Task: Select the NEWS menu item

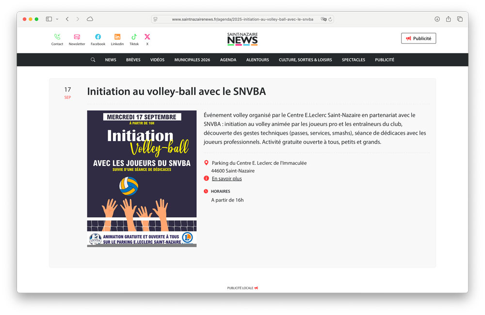Action: [111, 60]
